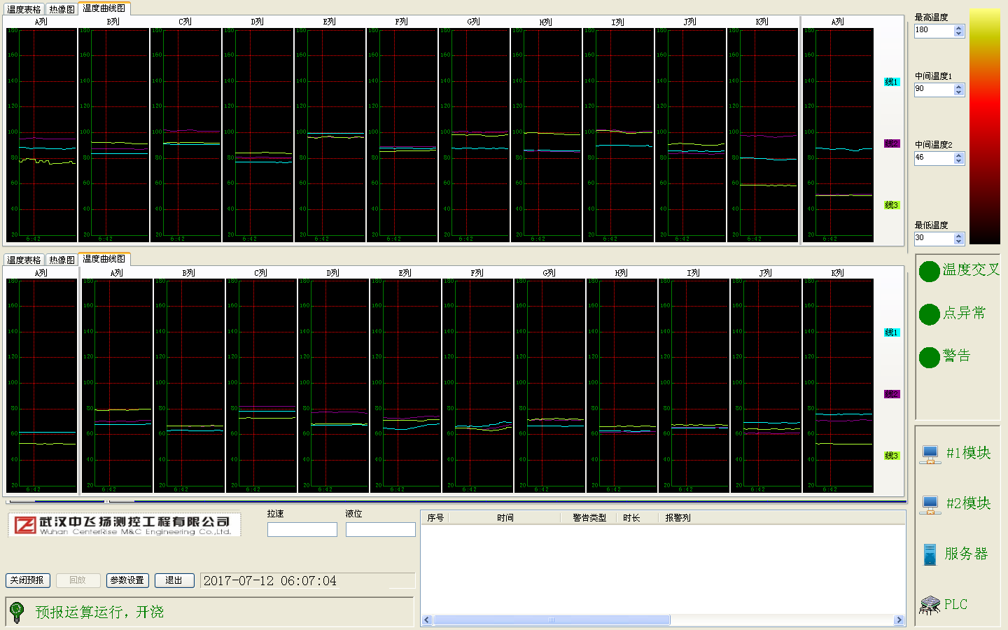Click the F列 chart in lower panel
The width and height of the screenshot is (1008, 630).
pyautogui.click(x=477, y=386)
